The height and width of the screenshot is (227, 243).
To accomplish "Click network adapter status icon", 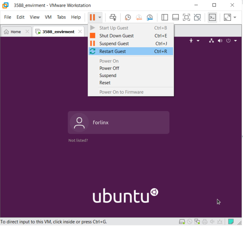I will click(x=197, y=222).
